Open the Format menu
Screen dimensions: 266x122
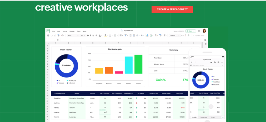pos(72,31)
